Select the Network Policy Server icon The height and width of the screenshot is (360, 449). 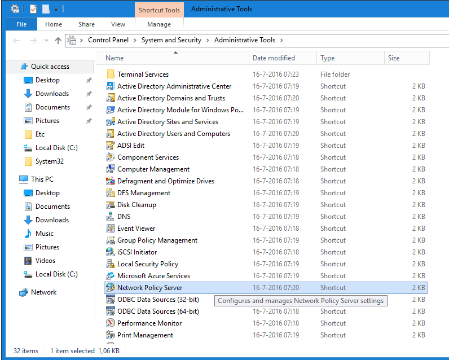111,288
